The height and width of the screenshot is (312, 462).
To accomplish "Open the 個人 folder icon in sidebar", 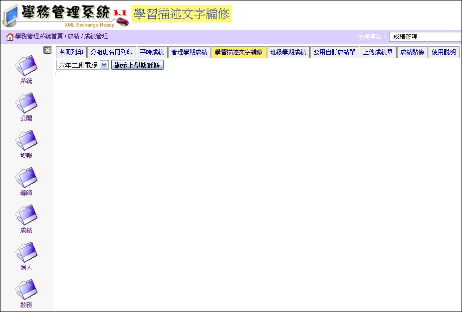I will pyautogui.click(x=26, y=252).
